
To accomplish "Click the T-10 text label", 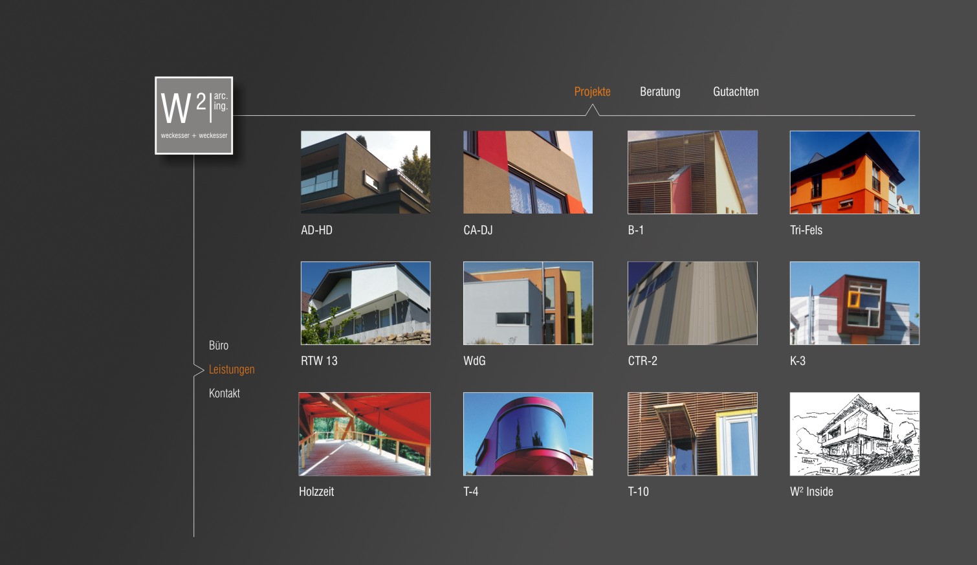I will pyautogui.click(x=638, y=492).
